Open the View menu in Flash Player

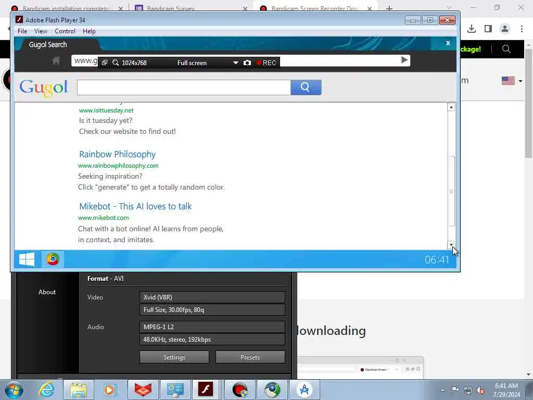pos(41,31)
